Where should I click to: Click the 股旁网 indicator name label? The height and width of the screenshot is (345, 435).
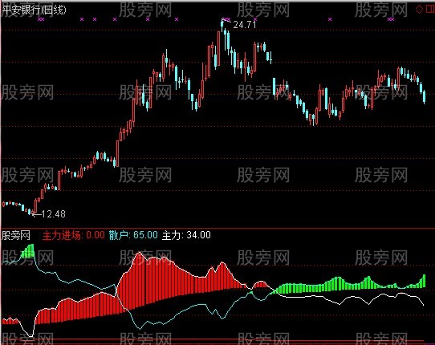coord(16,235)
